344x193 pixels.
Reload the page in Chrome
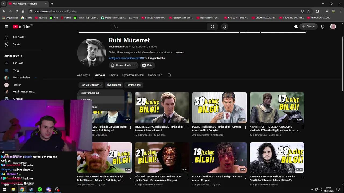click(x=17, y=11)
